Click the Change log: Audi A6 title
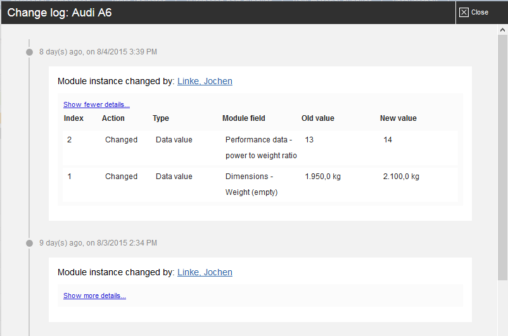This screenshot has height=336, width=508. tap(60, 13)
